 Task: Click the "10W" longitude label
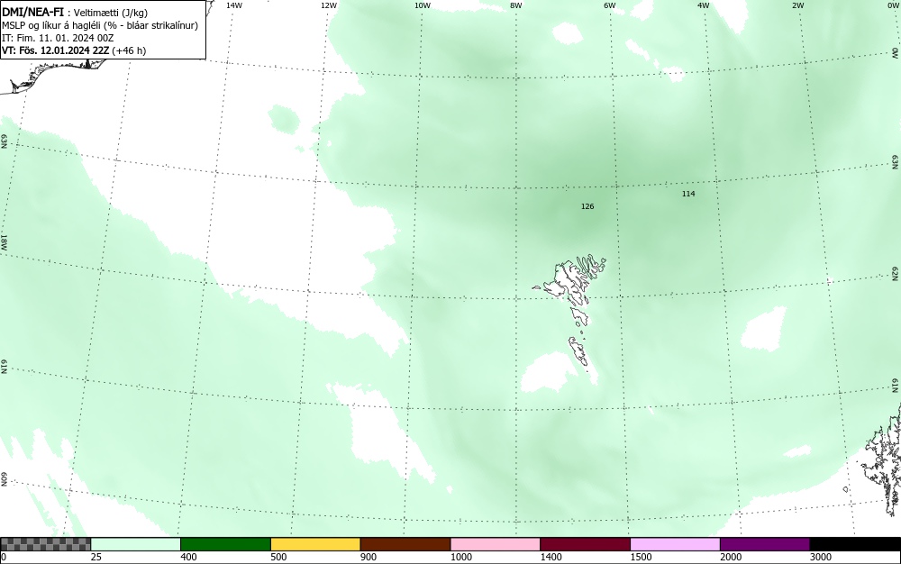423,5
